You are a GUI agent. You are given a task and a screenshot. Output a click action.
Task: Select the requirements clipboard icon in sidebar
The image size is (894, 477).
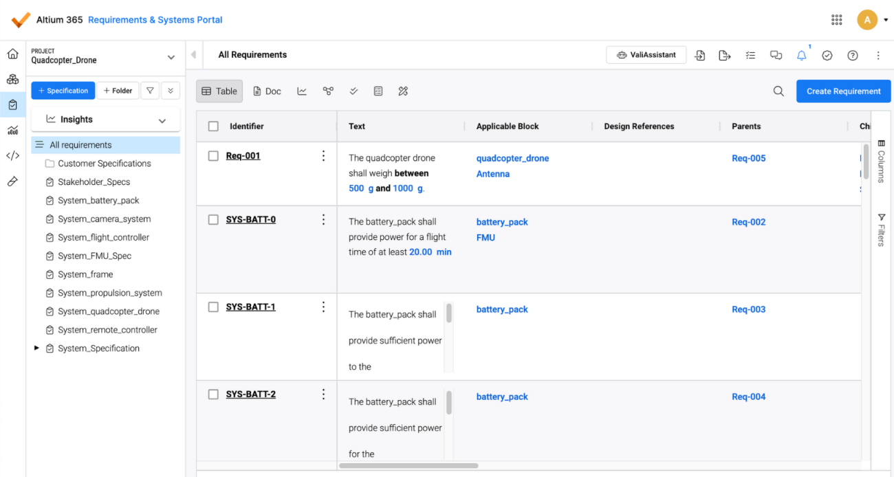tap(12, 104)
